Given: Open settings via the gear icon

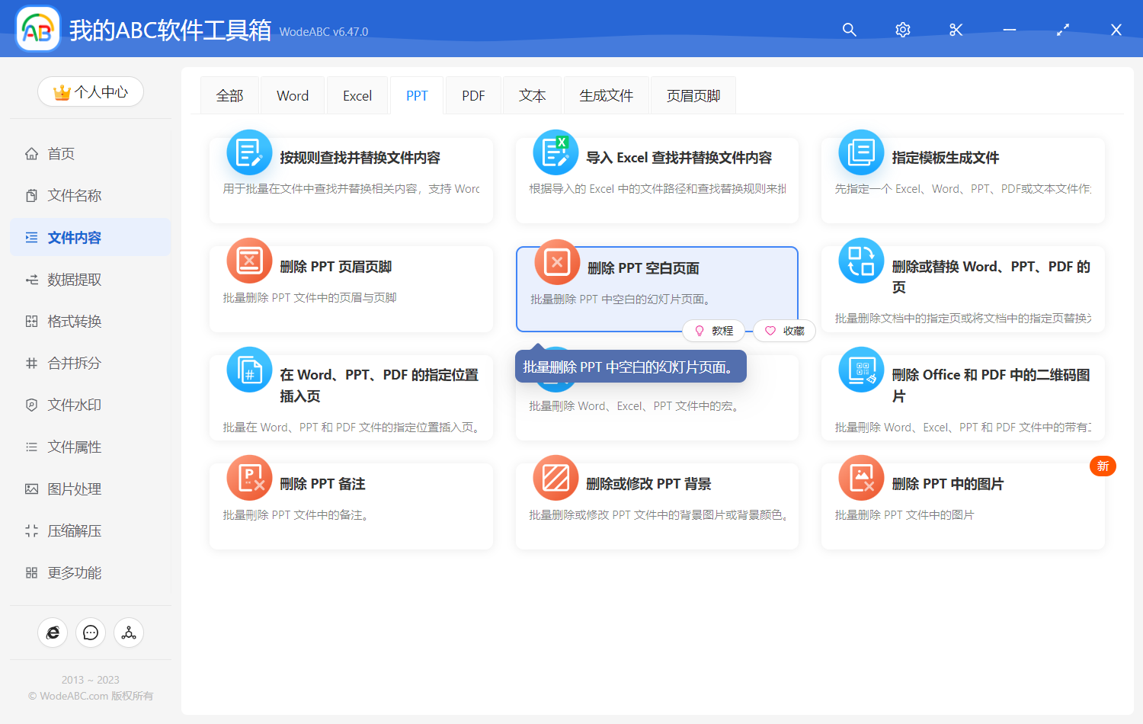Looking at the screenshot, I should coord(903,30).
